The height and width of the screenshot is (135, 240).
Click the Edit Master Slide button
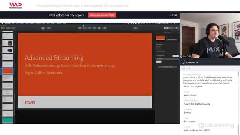click(167, 67)
